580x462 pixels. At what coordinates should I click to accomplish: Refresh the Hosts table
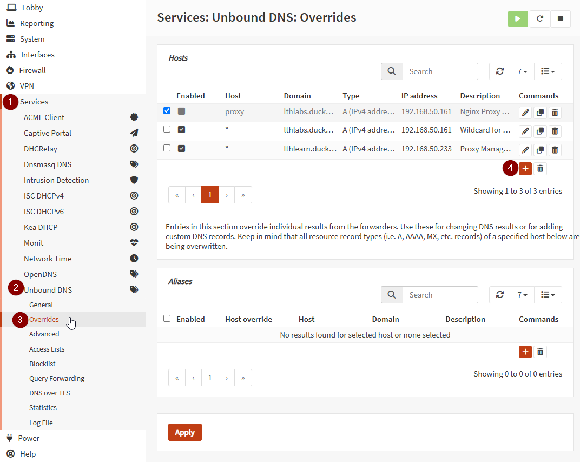(x=500, y=71)
